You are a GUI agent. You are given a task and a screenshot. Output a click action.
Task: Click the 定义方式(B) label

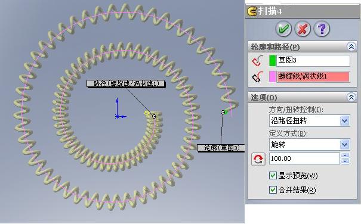click(x=288, y=133)
